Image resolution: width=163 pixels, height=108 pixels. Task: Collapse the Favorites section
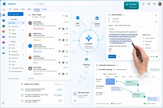click(x=9, y=19)
